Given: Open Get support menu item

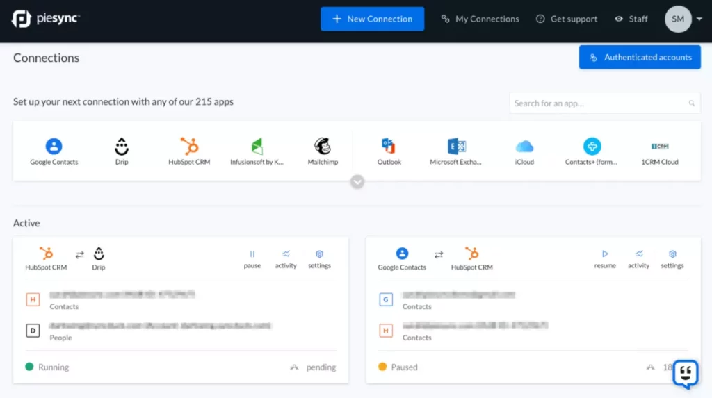Looking at the screenshot, I should pos(566,19).
